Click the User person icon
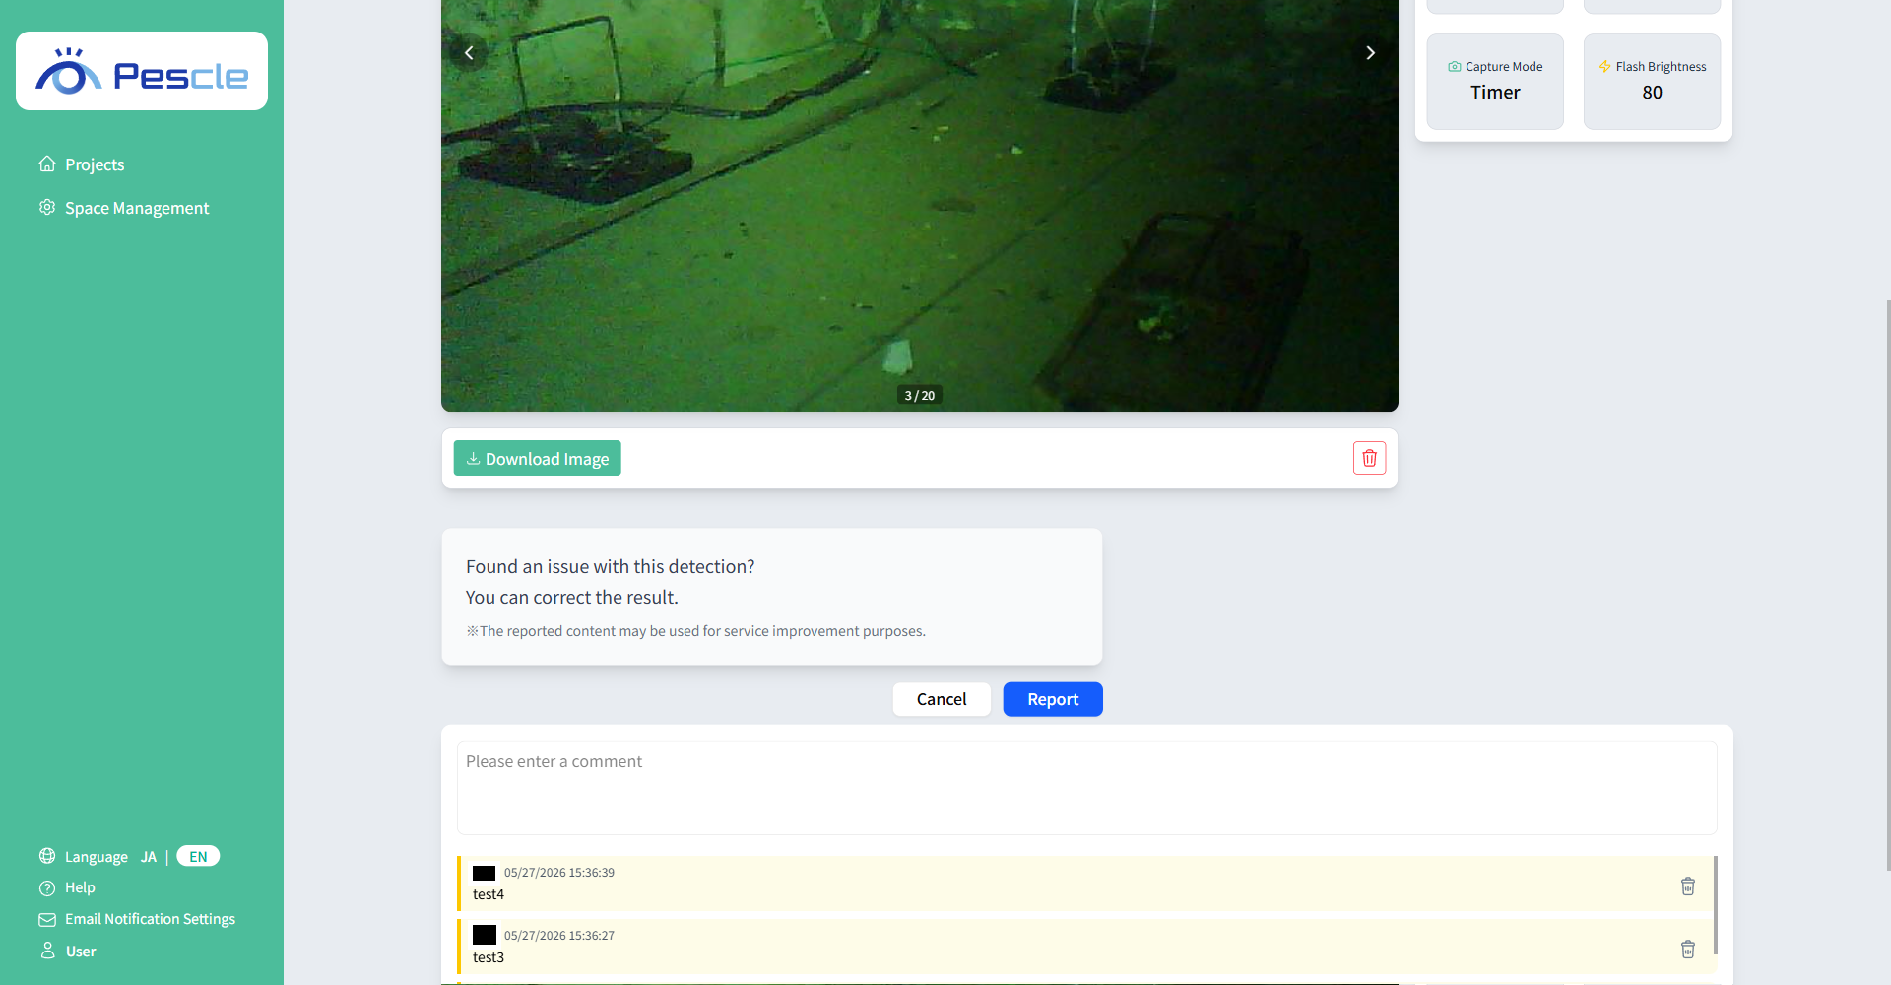This screenshot has height=985, width=1891. [47, 951]
